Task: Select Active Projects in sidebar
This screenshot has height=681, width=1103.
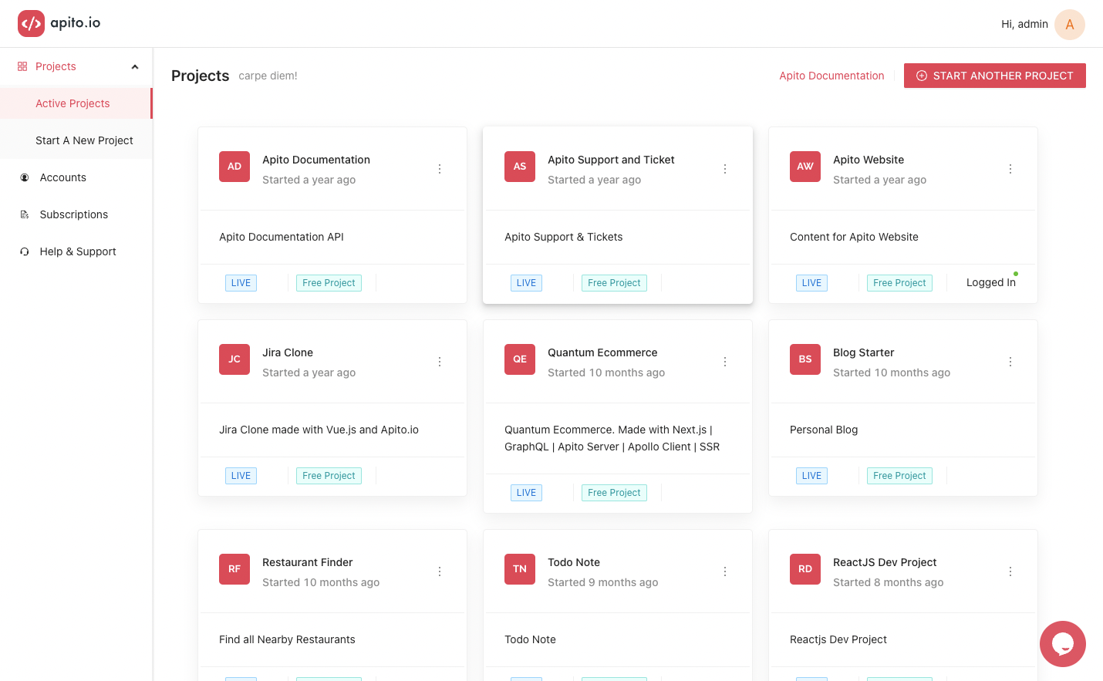Action: tap(76, 103)
